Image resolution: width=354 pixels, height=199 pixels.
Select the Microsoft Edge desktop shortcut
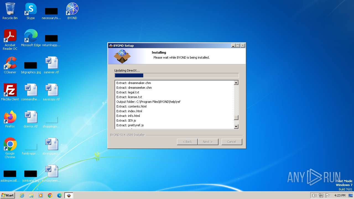click(x=31, y=38)
